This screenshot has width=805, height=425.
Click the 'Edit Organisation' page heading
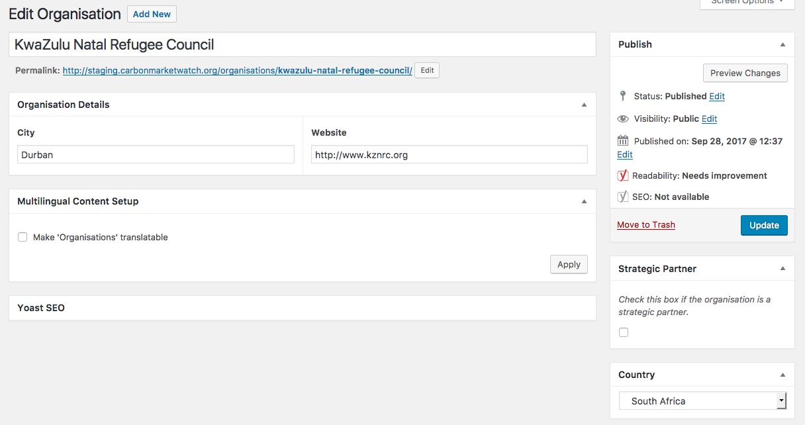[65, 14]
